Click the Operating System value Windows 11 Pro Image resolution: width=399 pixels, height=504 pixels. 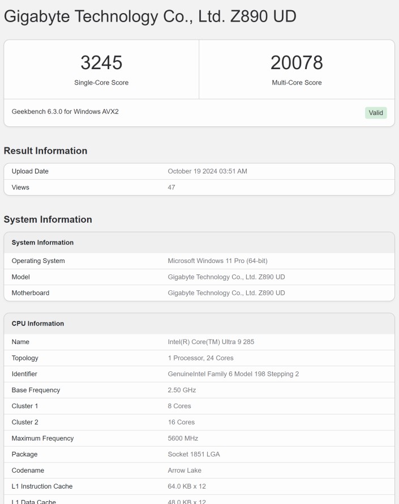[x=218, y=261]
